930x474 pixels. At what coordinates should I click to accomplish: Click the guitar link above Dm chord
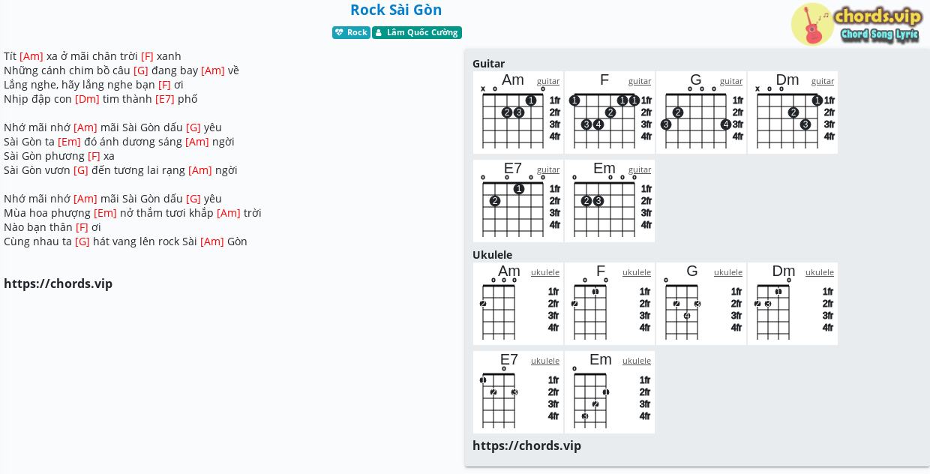click(x=823, y=81)
